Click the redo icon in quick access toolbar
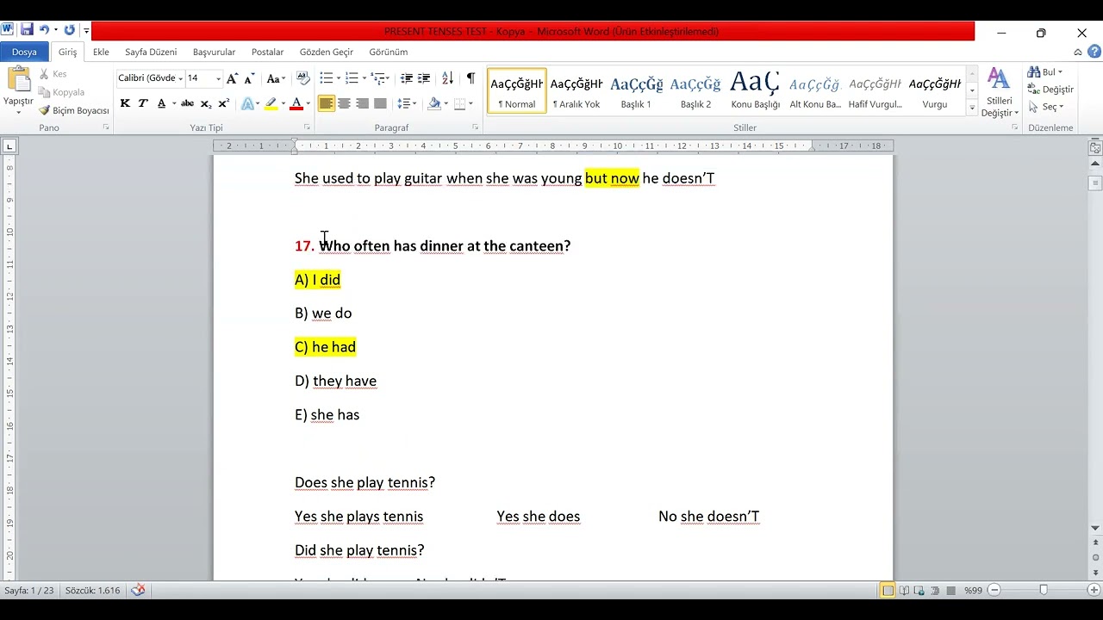This screenshot has width=1103, height=620. coord(70,30)
